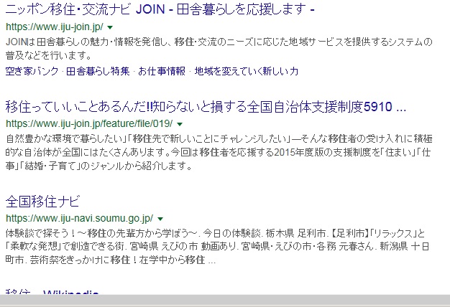Open the 移住っていいことあるんだ!! result title
This screenshot has height=307, width=450.
click(206, 107)
